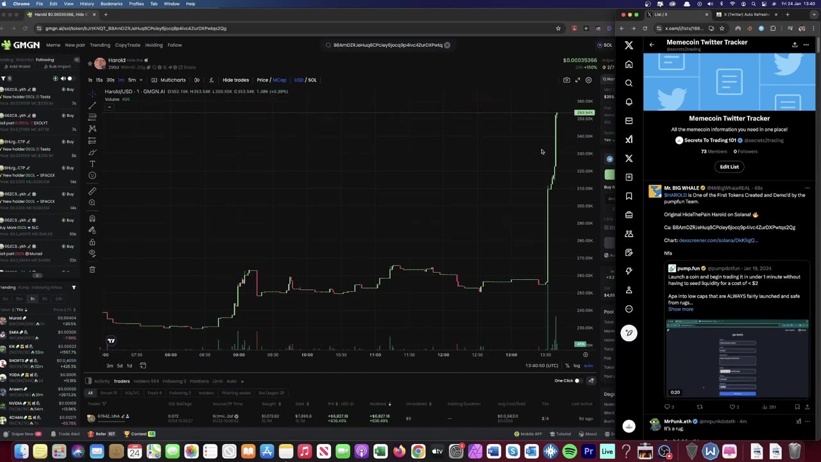This screenshot has height=462, width=821.
Task: Open the pattern drawing tool
Action: [92, 128]
